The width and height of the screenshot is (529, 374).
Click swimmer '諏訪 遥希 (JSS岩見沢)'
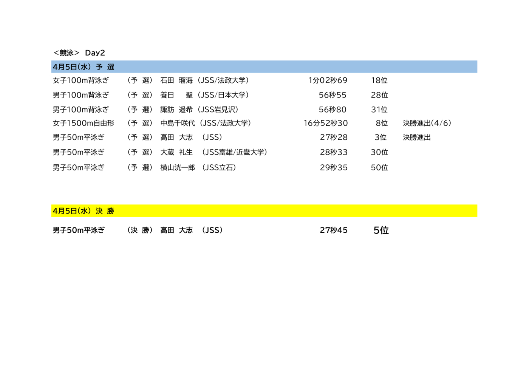coord(200,110)
